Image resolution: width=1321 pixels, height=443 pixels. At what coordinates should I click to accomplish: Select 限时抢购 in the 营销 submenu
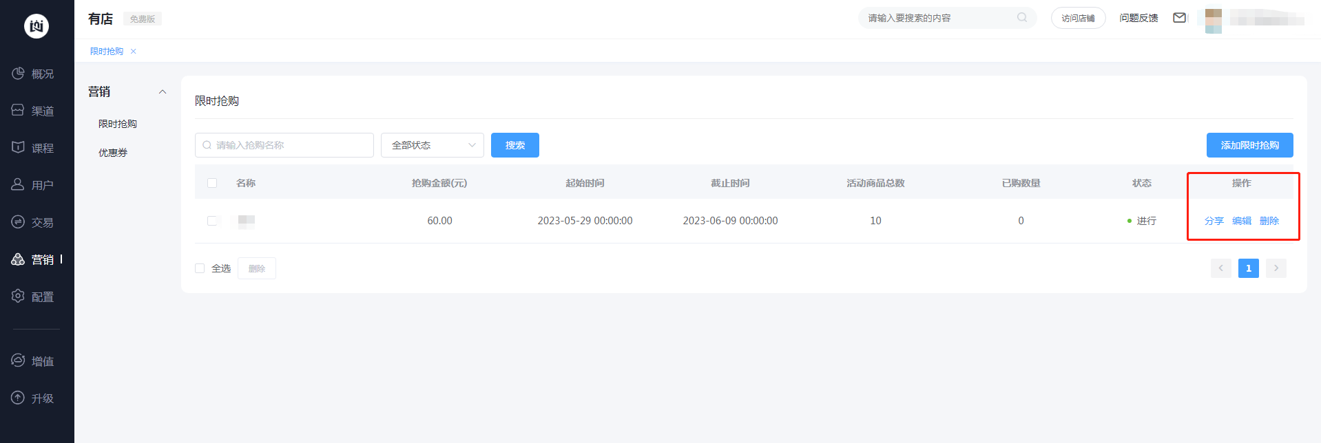(x=118, y=124)
